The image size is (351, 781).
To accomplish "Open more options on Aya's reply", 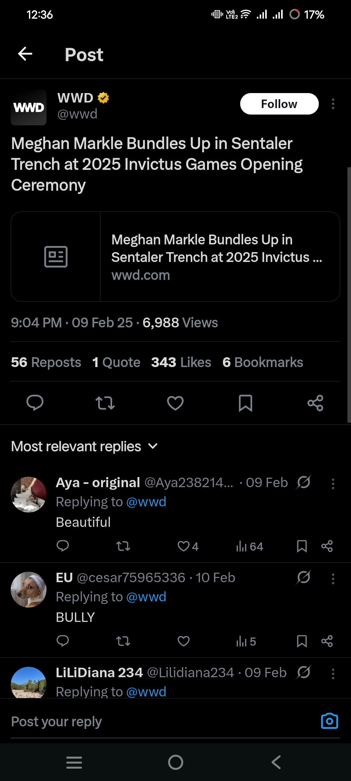I will pos(333,484).
